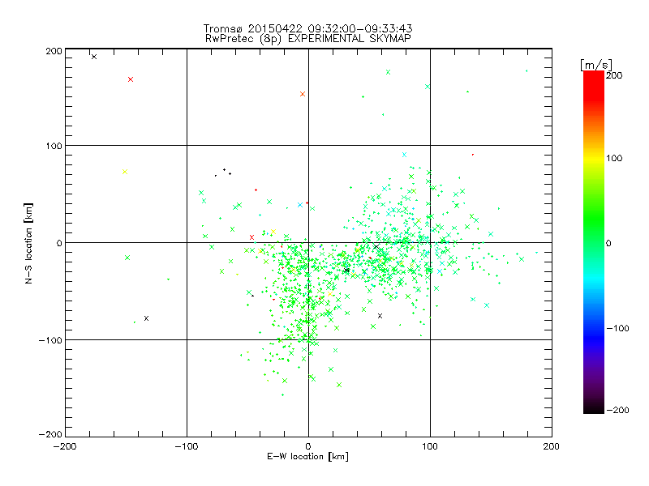649x486 pixels.
Task: Click the RwPretec EXPERIMENTAL SKYMAP subtitle
Action: tap(308, 39)
